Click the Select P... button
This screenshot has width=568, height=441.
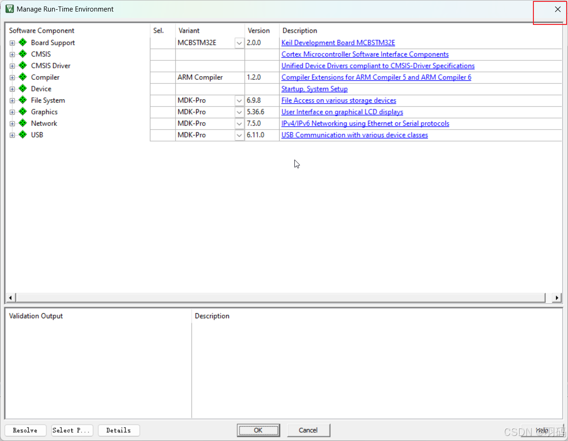click(x=72, y=430)
